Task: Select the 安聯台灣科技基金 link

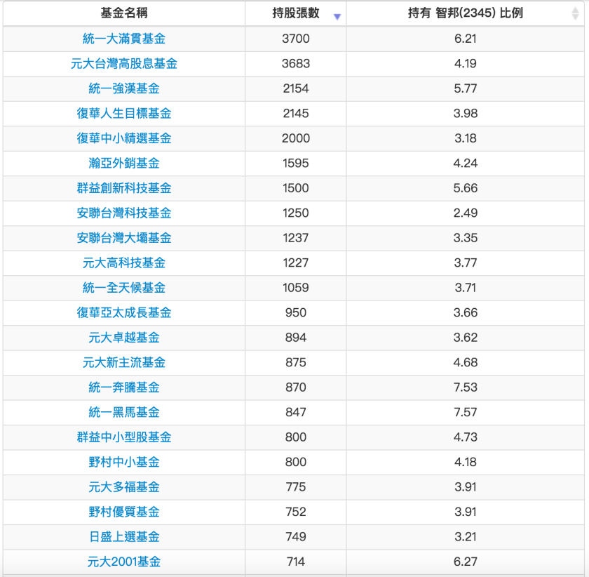Action: pos(123,213)
